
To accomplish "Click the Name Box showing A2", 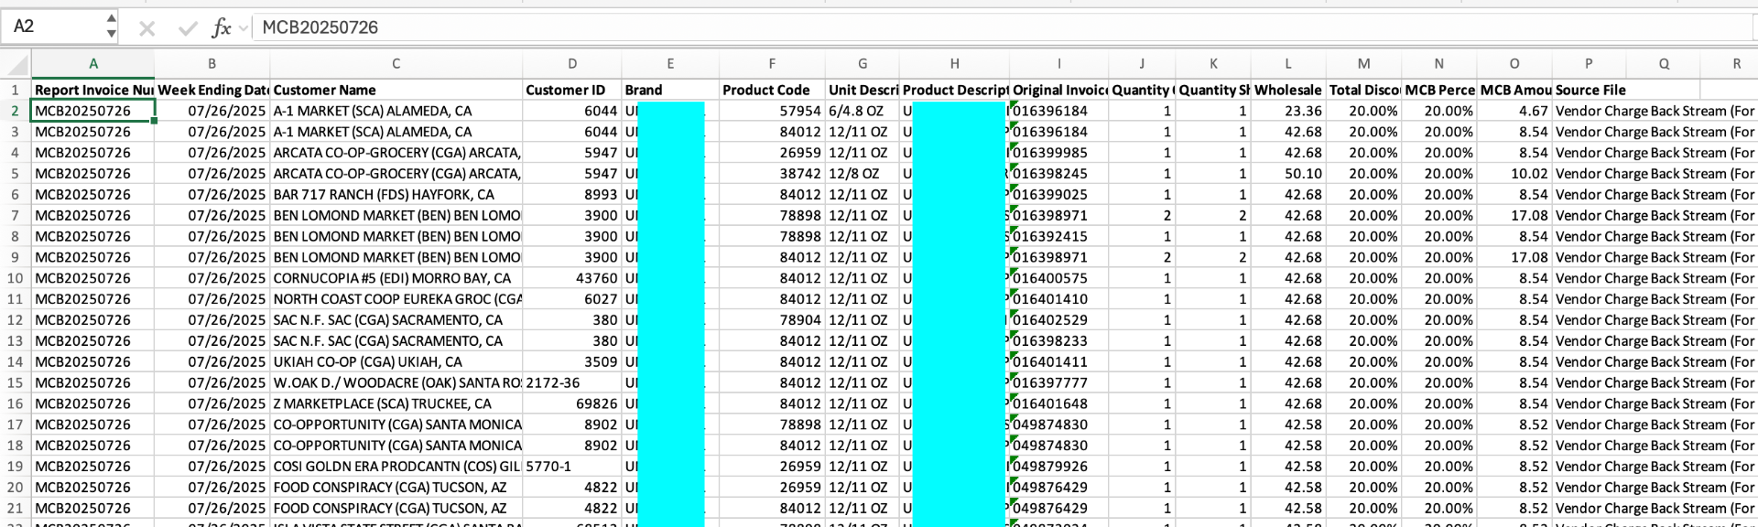I will (x=53, y=27).
